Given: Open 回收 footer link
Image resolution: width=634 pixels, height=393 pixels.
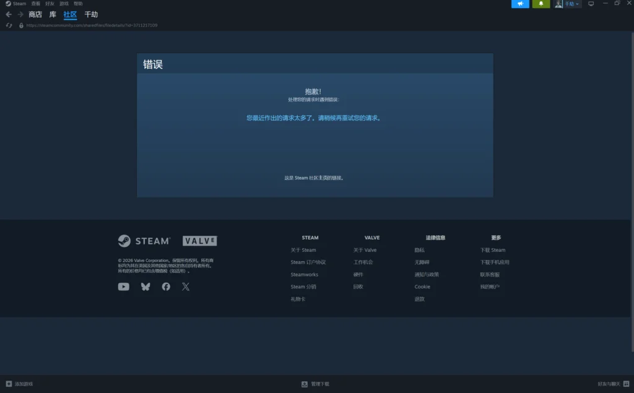Looking at the screenshot, I should pos(358,287).
